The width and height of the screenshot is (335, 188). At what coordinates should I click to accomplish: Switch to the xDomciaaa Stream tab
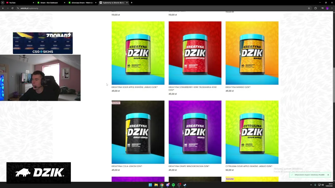pos(82,3)
